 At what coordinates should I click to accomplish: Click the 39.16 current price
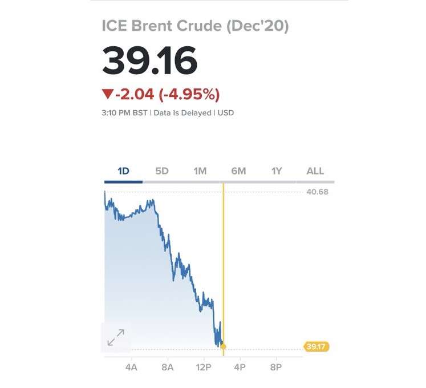coord(149,60)
